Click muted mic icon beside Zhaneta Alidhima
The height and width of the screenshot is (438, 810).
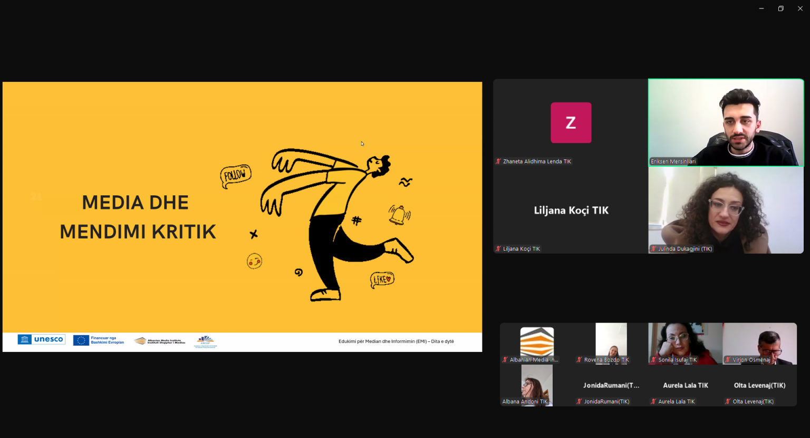click(x=498, y=161)
